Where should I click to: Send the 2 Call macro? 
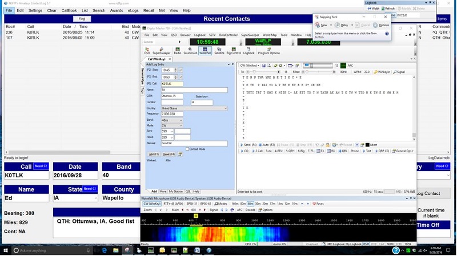[x=258, y=151]
